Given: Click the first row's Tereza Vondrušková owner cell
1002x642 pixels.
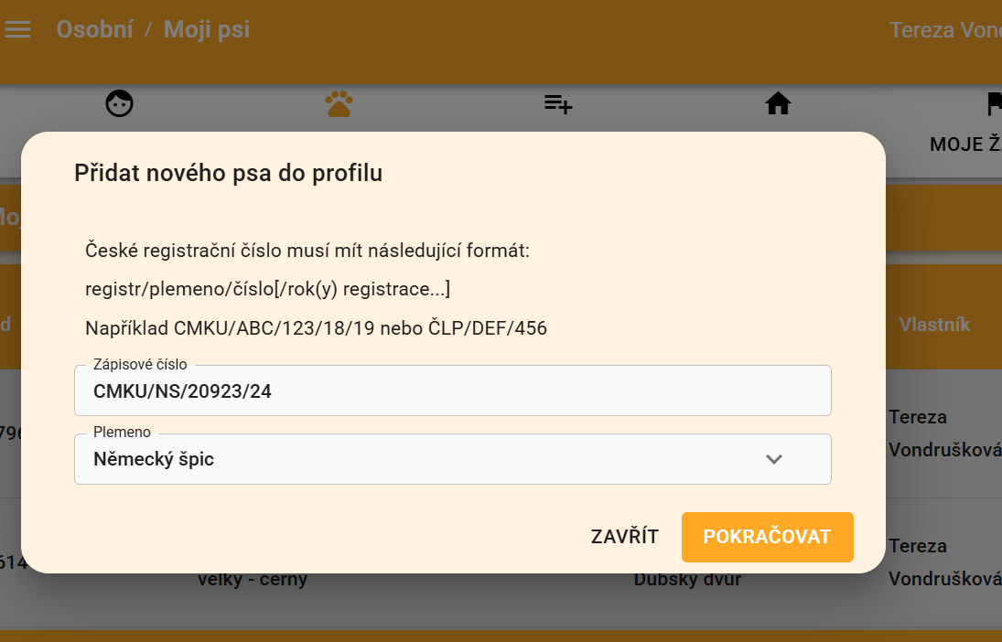Looking at the screenshot, I should pyautogui.click(x=944, y=434).
